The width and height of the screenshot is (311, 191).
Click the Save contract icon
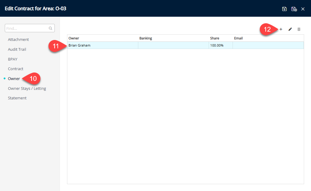tap(284, 9)
